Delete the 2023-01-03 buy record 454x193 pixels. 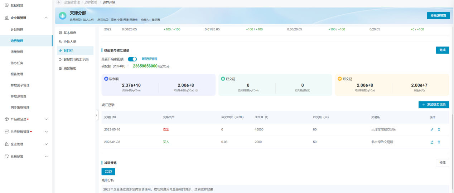[x=439, y=142]
